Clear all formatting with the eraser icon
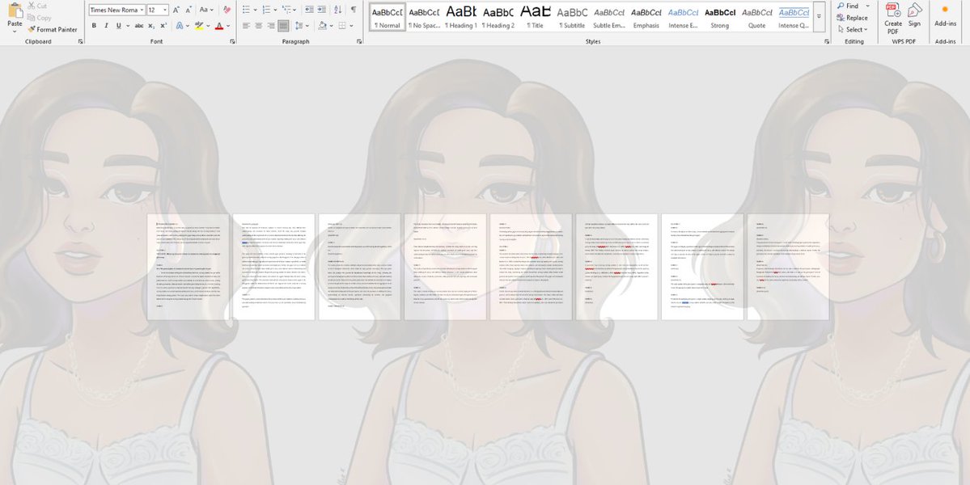 tap(227, 10)
